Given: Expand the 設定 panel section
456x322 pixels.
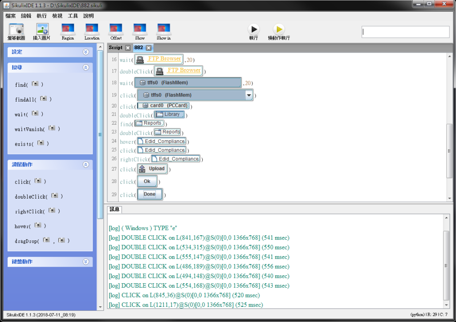Looking at the screenshot, I should (x=86, y=52).
